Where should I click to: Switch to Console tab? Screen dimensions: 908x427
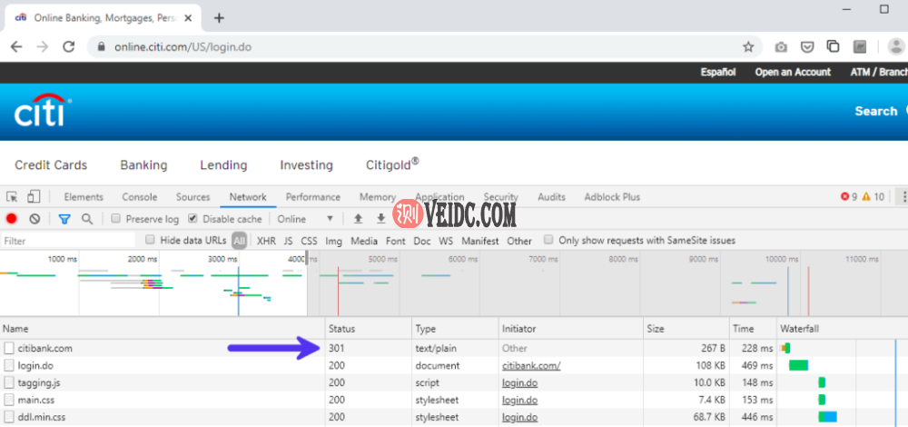[140, 197]
